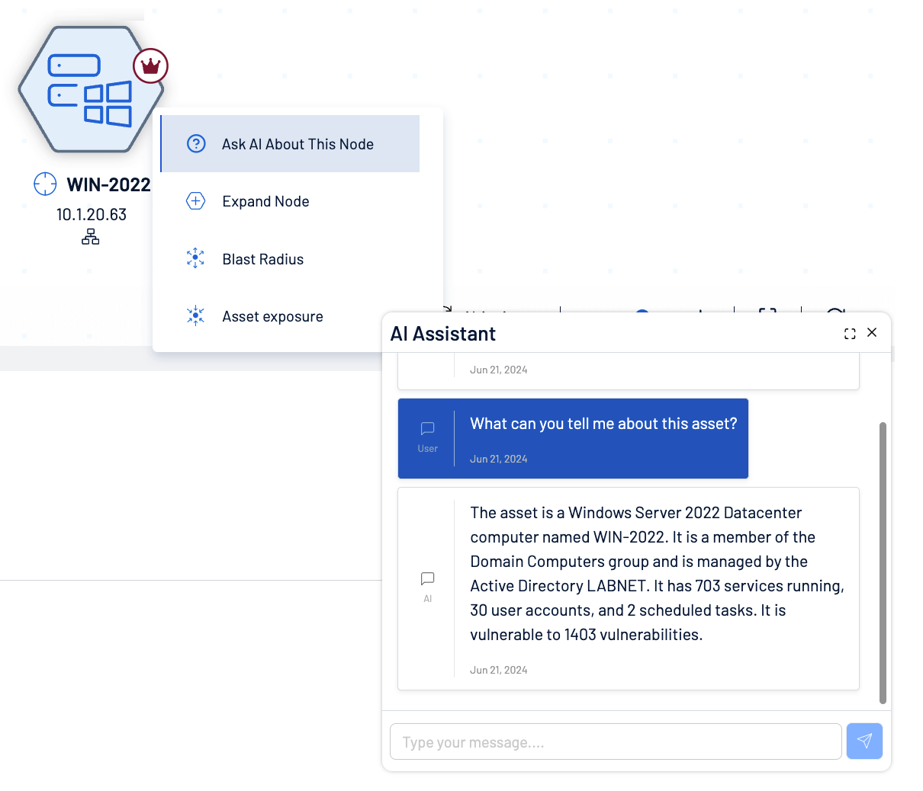Click the question mark icon beside Ask AI
Screen dimensions: 923x791
coord(196,143)
